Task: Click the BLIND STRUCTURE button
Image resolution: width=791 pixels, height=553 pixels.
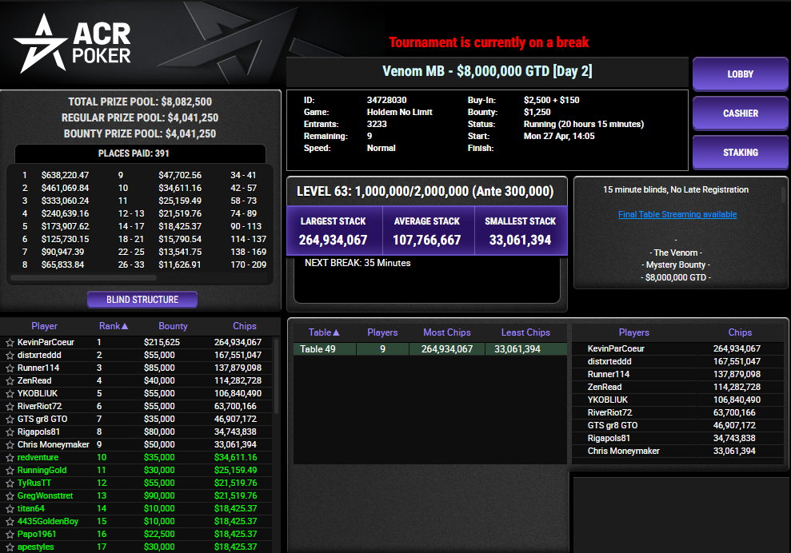Action: pyautogui.click(x=142, y=299)
